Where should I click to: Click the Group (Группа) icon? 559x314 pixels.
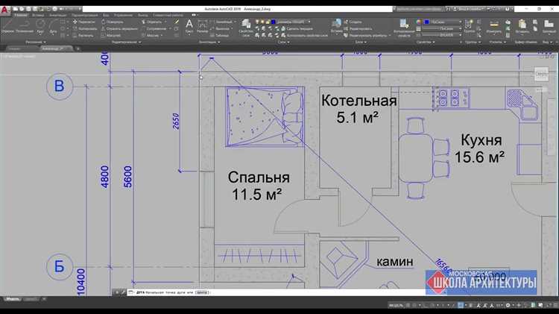click(469, 26)
